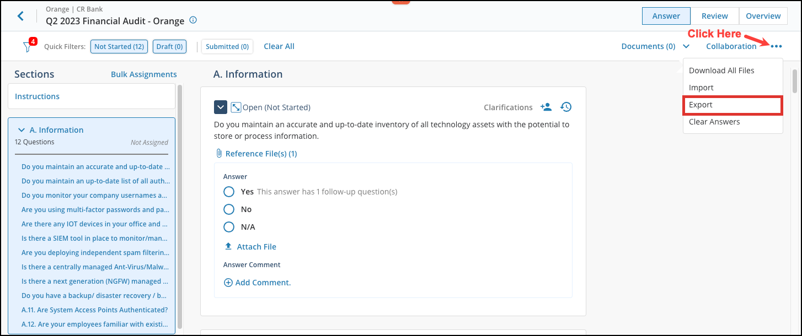Click the upload arrow icon for Attach File
The image size is (802, 336).
[228, 246]
